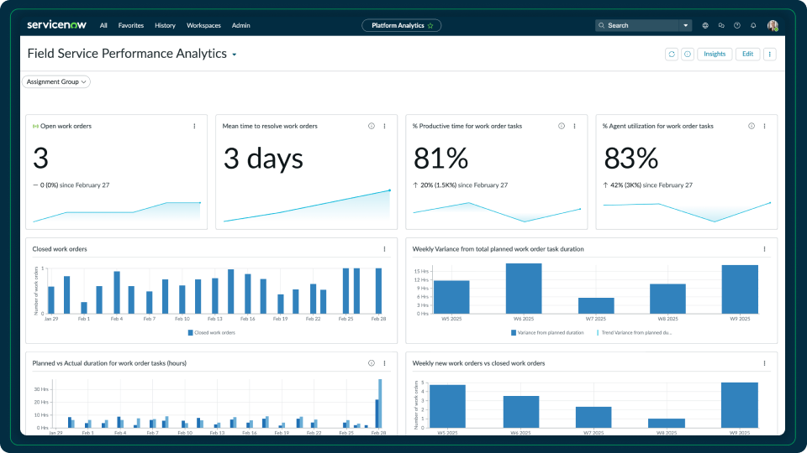
Task: Click the globe icon in header
Action: pyautogui.click(x=705, y=25)
